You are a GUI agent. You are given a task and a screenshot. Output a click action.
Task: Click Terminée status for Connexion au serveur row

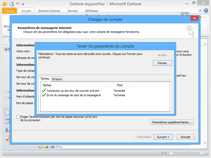(x=119, y=91)
